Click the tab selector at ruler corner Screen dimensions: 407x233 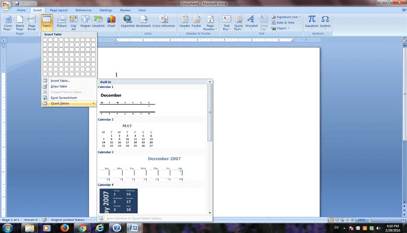3,40
